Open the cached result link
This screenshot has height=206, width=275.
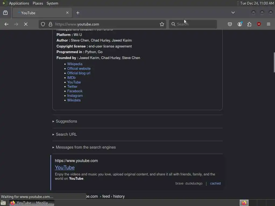215,183
